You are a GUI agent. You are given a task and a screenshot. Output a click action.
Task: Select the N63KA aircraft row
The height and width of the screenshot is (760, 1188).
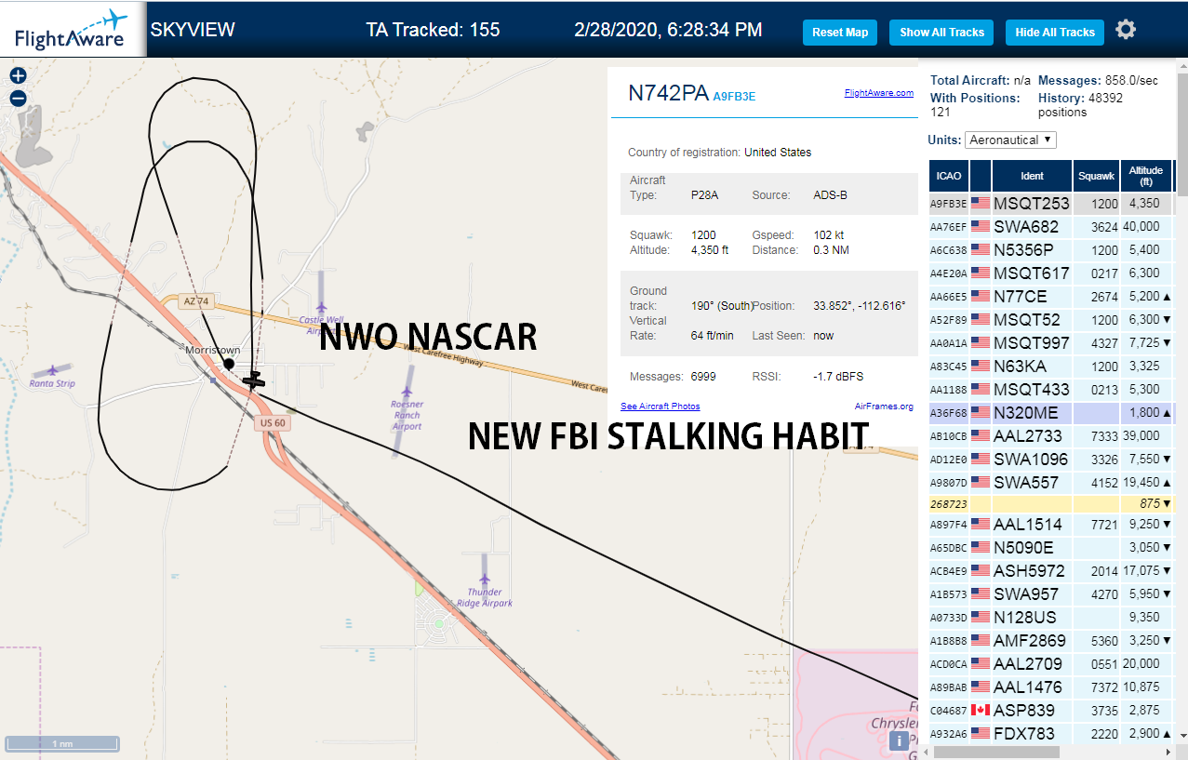point(1051,366)
